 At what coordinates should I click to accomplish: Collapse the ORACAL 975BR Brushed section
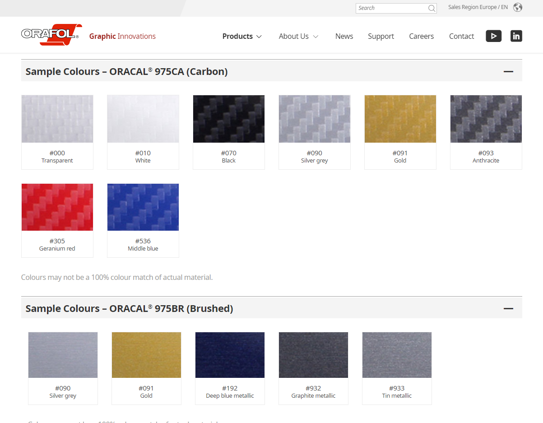[509, 308]
